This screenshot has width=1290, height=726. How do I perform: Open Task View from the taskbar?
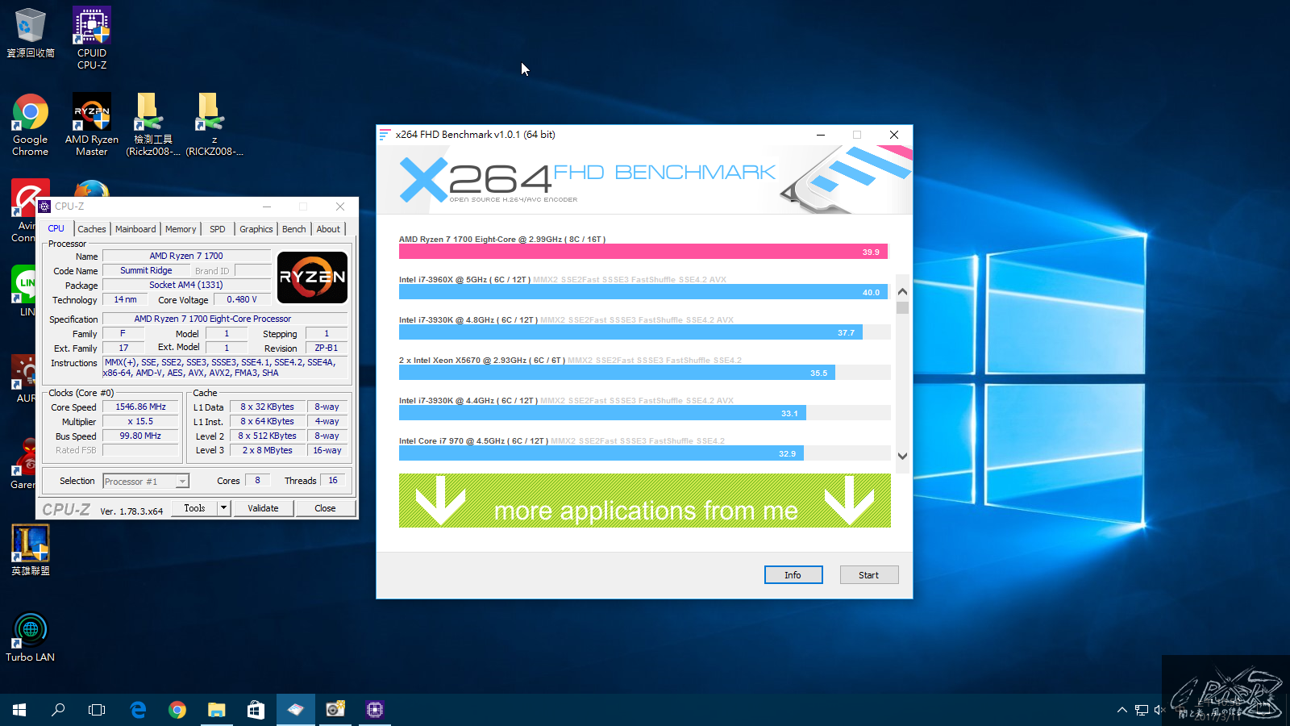tap(97, 710)
